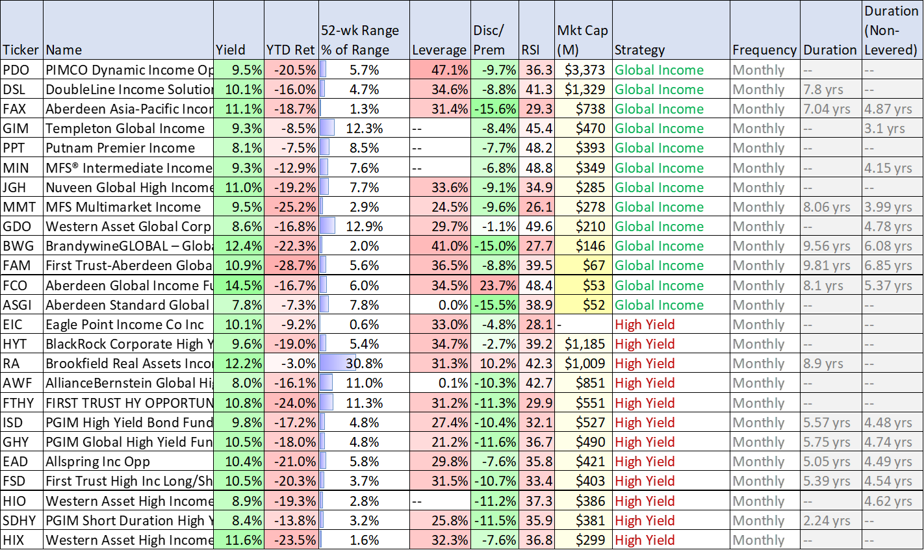
Task: Select ISD duration 5.57 yrs
Action: [x=832, y=423]
